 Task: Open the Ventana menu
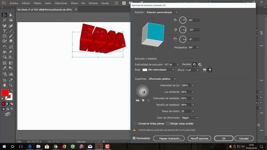(93, 3)
